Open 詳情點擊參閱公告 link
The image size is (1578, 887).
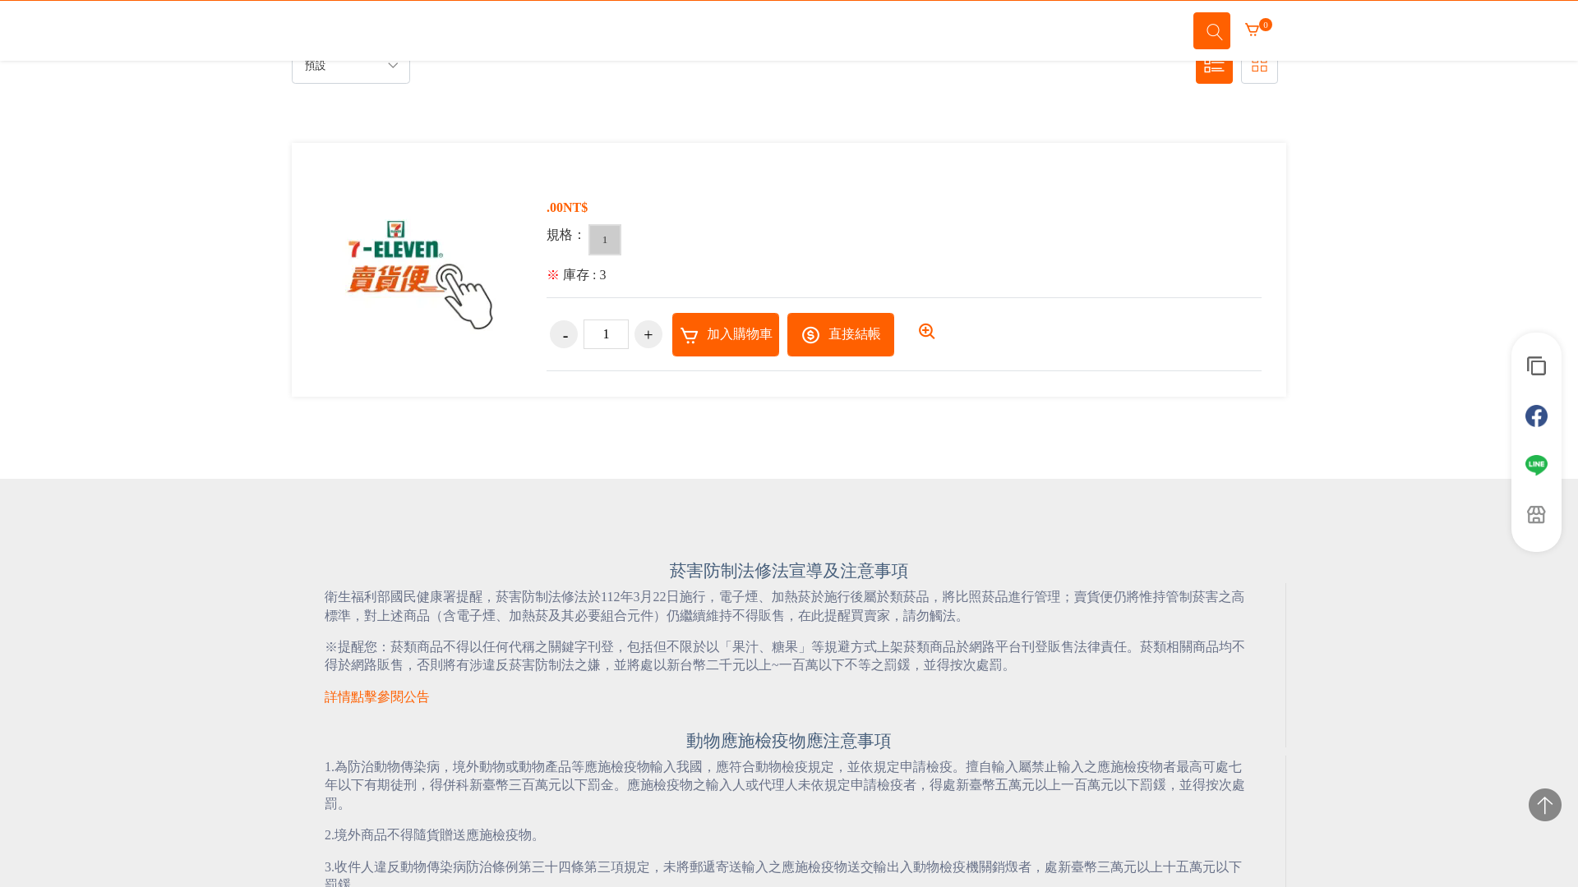(377, 696)
